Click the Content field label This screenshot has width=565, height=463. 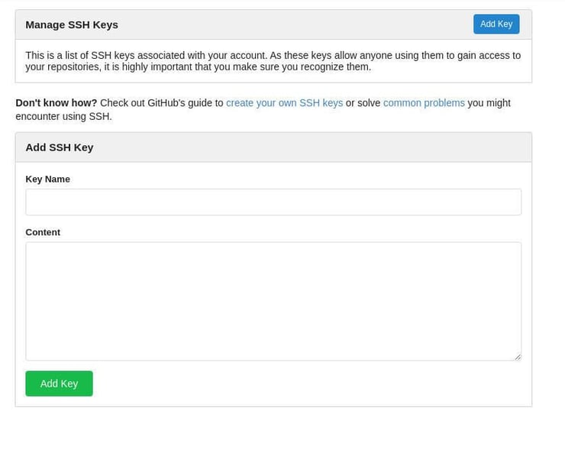[x=43, y=232]
